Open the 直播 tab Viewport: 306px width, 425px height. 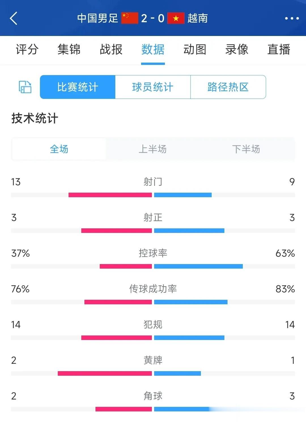tap(279, 49)
